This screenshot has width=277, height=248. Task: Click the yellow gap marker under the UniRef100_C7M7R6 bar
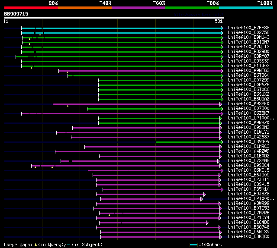(x=109, y=215)
